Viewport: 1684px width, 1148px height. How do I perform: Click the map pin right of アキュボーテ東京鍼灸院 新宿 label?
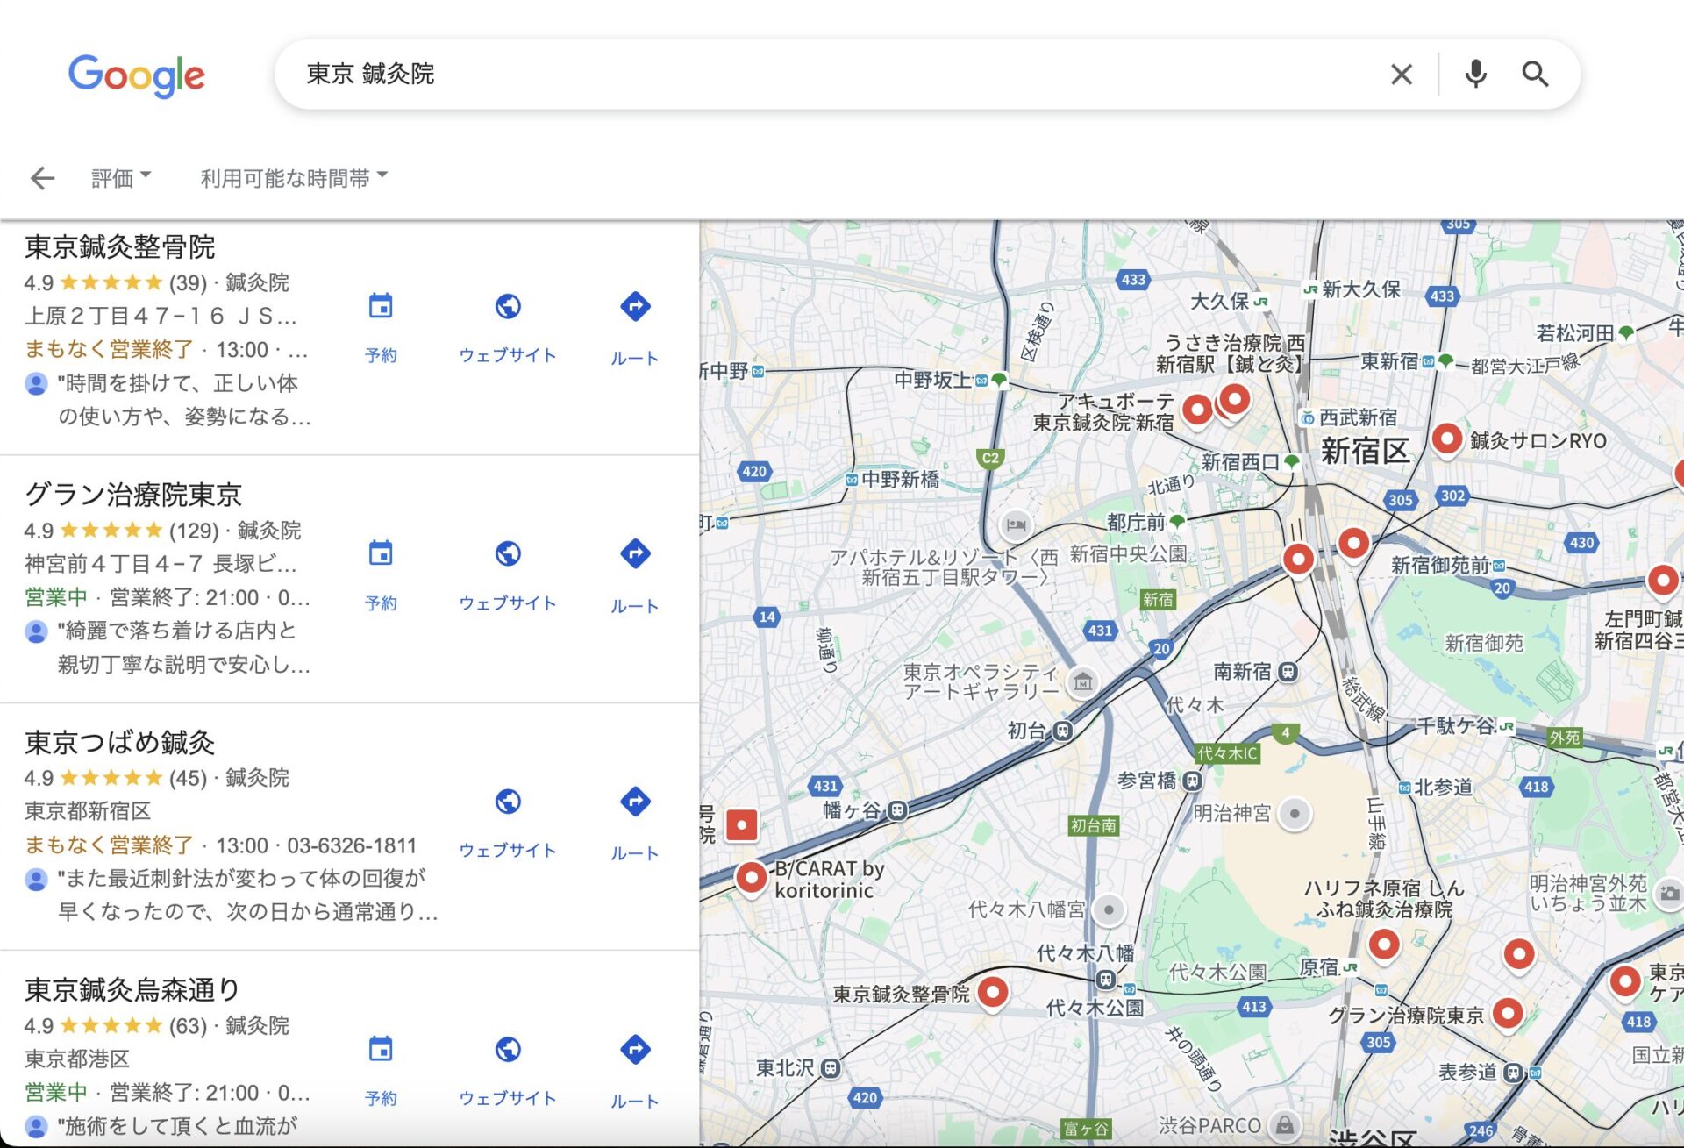tap(1197, 410)
